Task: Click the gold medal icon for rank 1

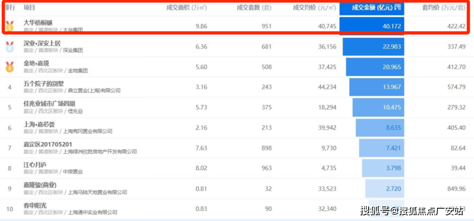Action: [9, 26]
